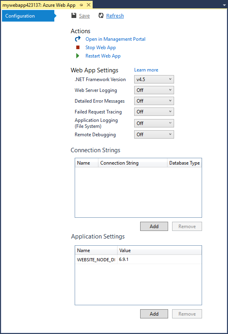Select the 6.9.1 value cell
Viewport: 228px width, 334px height.
pos(159,259)
